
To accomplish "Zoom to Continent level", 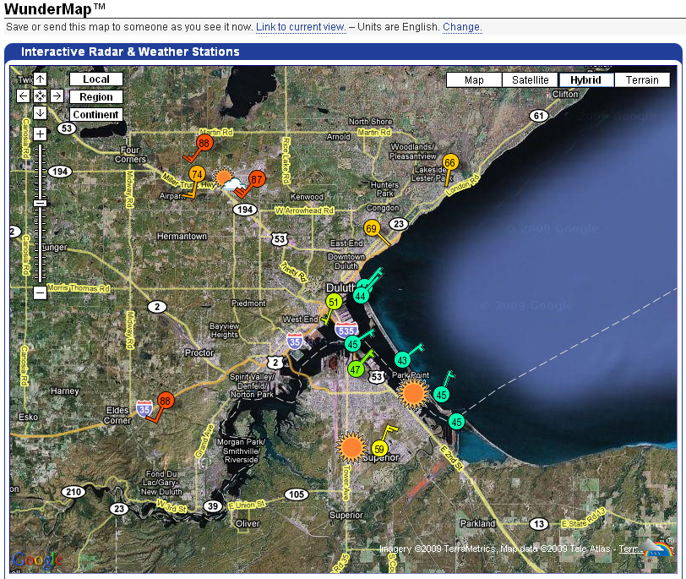I will tap(96, 114).
